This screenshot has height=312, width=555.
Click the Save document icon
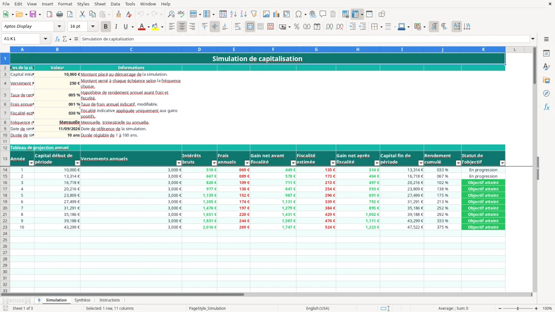tap(33, 14)
